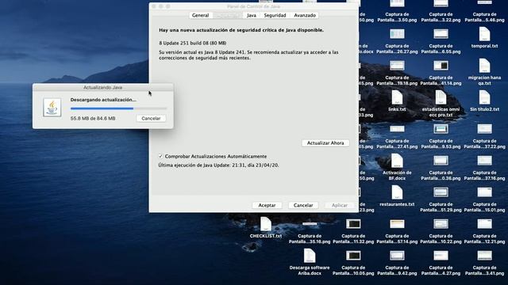The width and height of the screenshot is (508, 285).
Task: Click the 'Última ejecución de Java Update' line
Action: (218, 165)
